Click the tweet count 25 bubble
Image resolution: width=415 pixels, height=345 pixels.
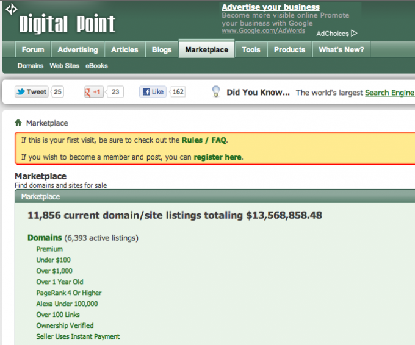click(57, 91)
